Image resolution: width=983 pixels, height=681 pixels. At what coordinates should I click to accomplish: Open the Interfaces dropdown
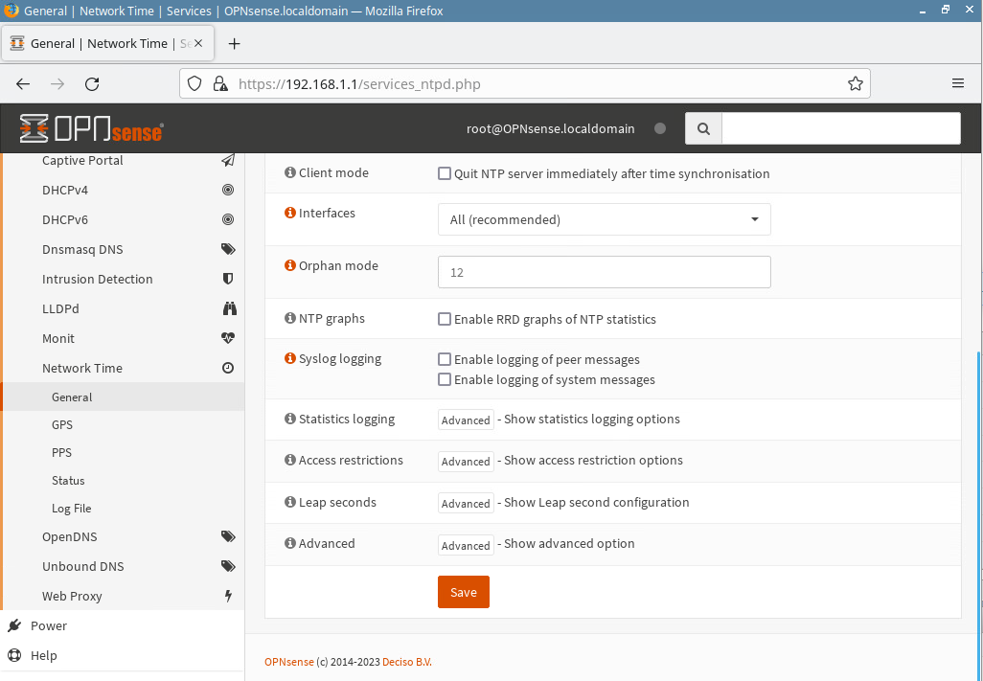[x=604, y=219]
